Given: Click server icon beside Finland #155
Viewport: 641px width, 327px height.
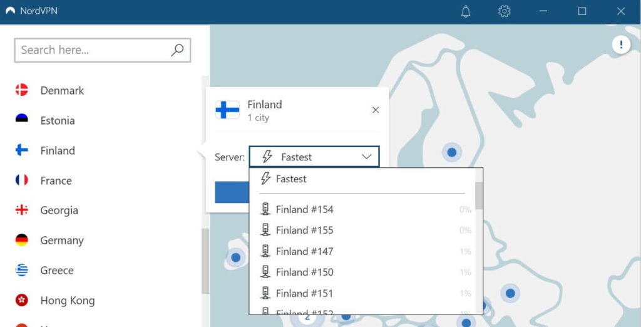Looking at the screenshot, I should (265, 230).
